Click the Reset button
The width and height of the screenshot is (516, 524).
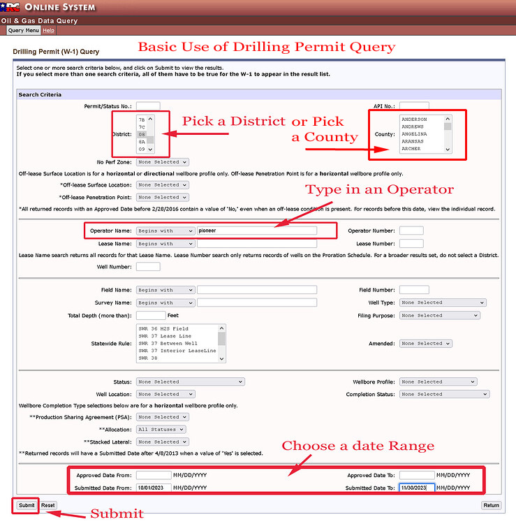(x=47, y=505)
